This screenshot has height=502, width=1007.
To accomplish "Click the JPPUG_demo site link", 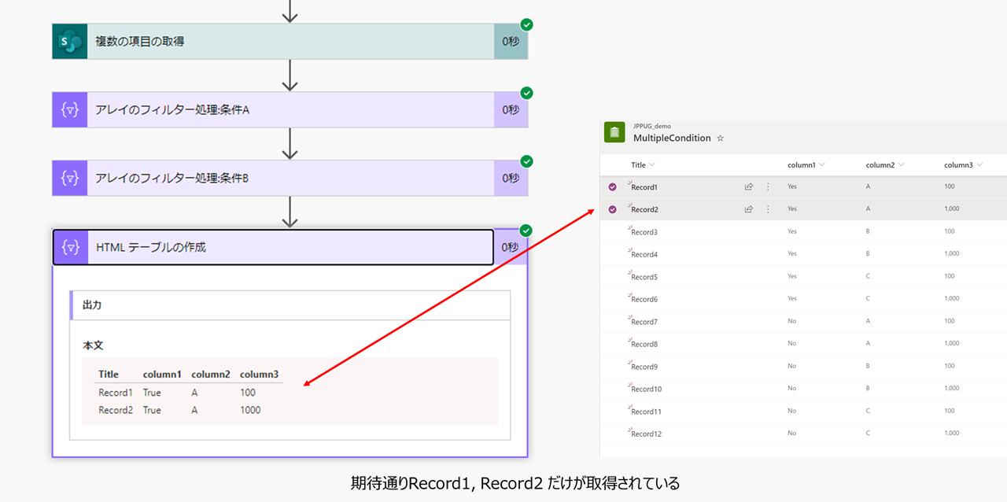I will tap(651, 125).
